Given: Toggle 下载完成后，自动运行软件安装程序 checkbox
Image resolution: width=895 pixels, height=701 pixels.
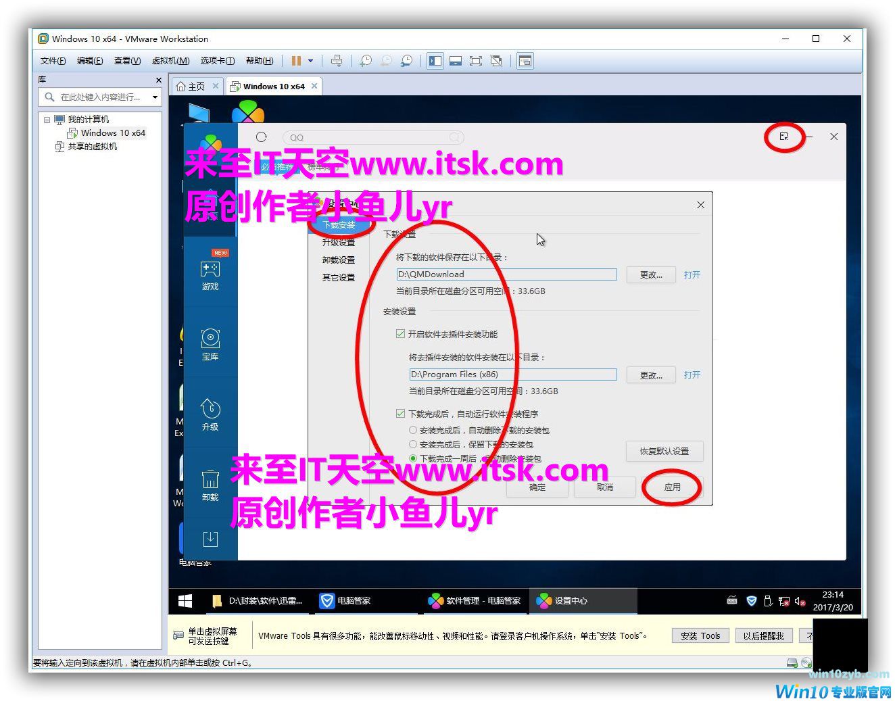Looking at the screenshot, I should click(401, 414).
